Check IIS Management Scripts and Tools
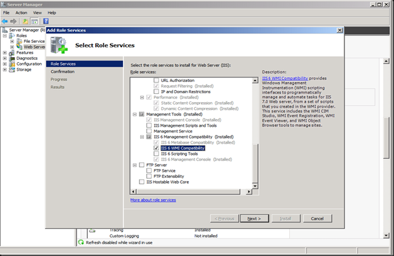This screenshot has height=256, width=394. [x=149, y=125]
